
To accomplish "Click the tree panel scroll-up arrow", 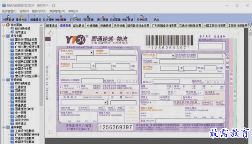I will (41, 25).
